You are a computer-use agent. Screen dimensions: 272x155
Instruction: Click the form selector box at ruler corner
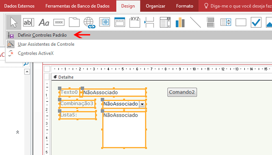(47, 69)
